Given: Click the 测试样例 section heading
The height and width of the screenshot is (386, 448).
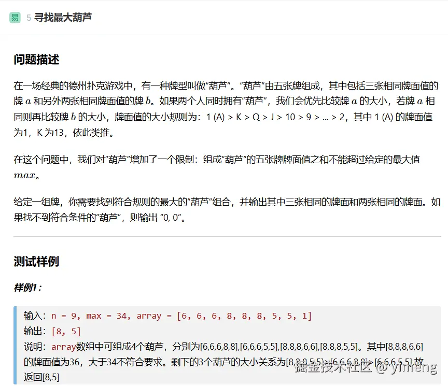Looking at the screenshot, I should (36, 262).
